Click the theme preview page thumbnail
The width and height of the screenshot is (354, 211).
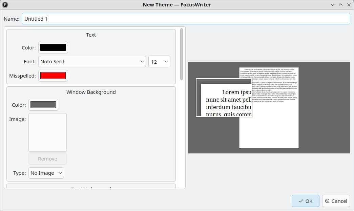269,108
